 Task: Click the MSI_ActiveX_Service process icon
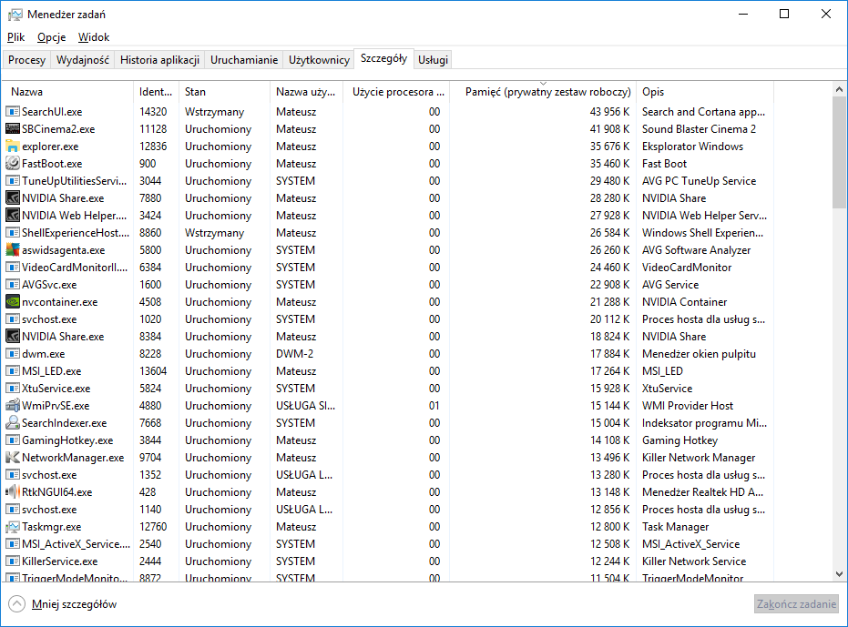tap(13, 544)
